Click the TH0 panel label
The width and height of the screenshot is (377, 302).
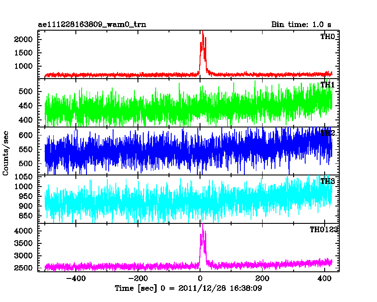327,36
